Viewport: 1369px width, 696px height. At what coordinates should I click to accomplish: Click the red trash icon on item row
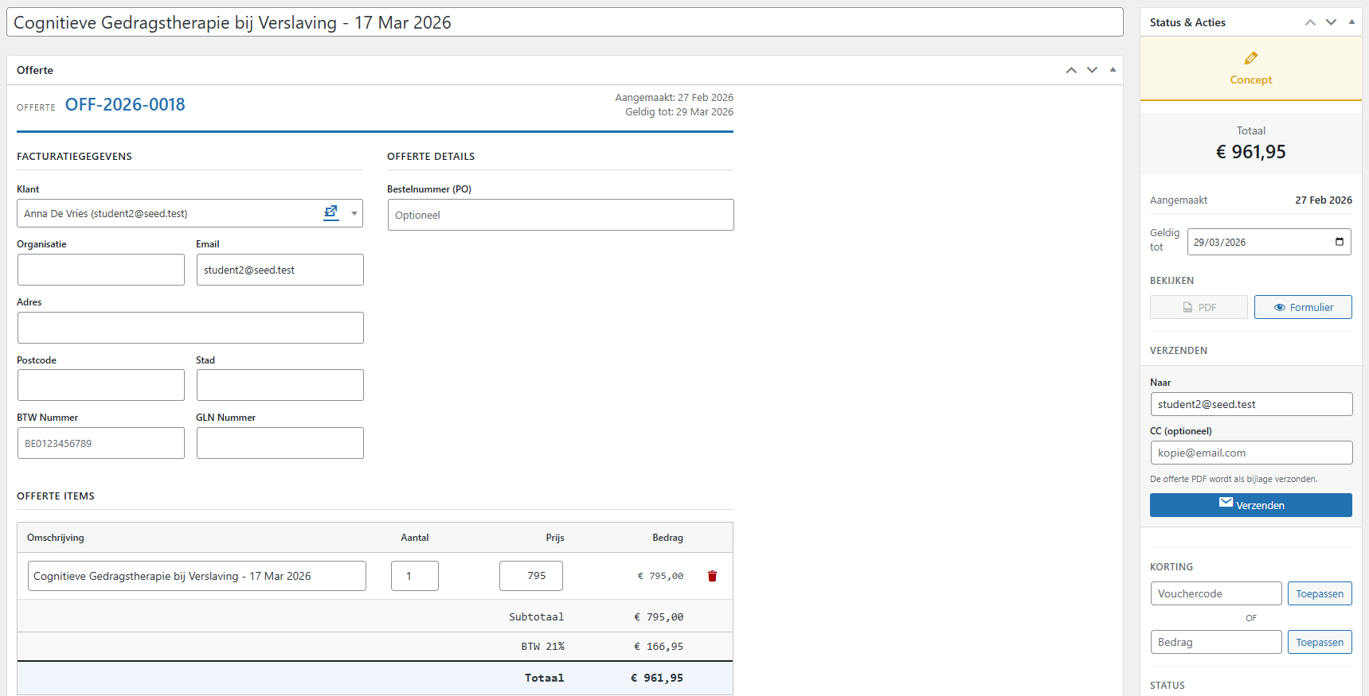pyautogui.click(x=712, y=576)
